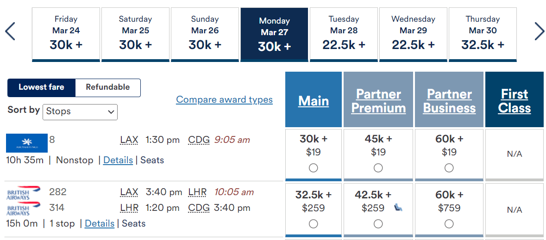Click the next dates right arrow

click(540, 31)
